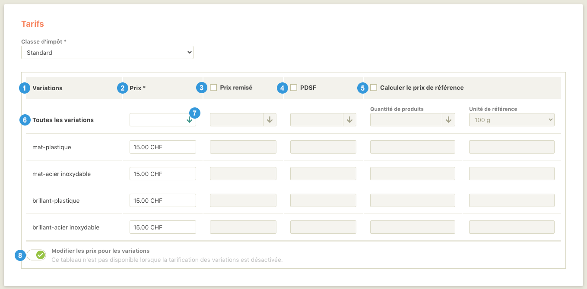Click mat-acier inoxydable reference unit field

512,174
